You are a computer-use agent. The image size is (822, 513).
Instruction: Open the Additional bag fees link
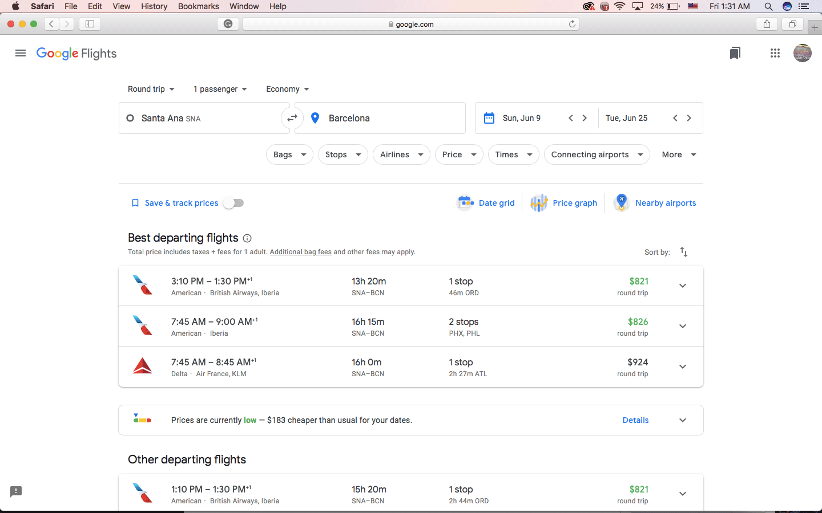pos(300,252)
